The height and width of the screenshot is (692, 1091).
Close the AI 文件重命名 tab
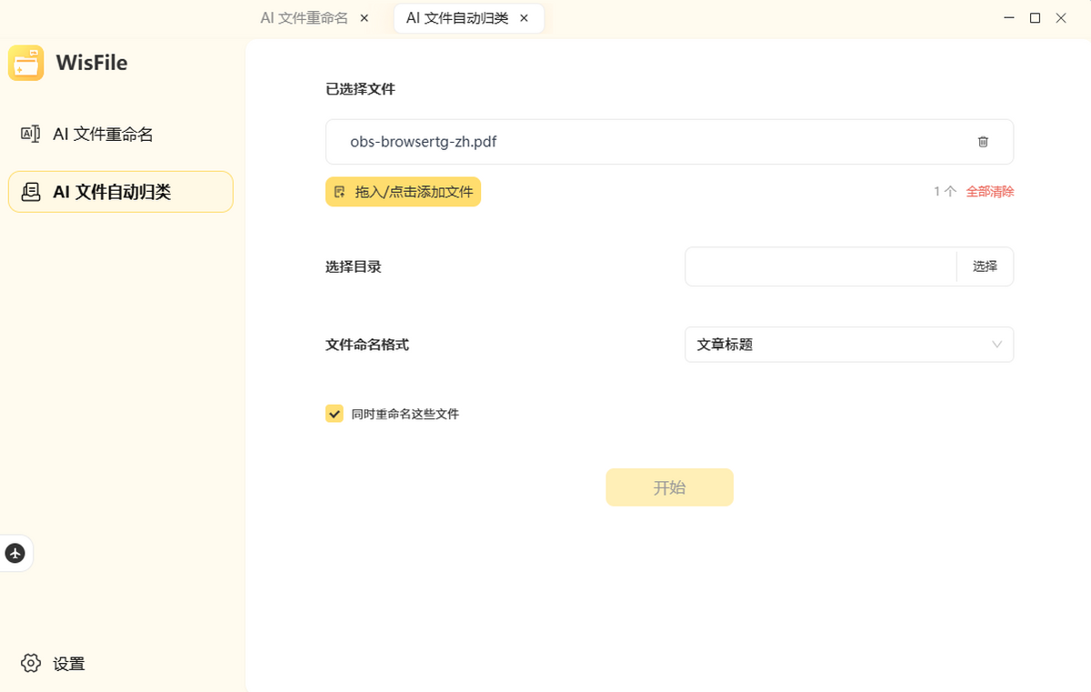click(364, 17)
